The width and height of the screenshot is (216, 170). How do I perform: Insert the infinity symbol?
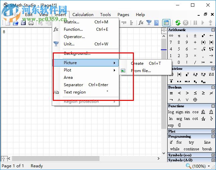[x=171, y=36]
